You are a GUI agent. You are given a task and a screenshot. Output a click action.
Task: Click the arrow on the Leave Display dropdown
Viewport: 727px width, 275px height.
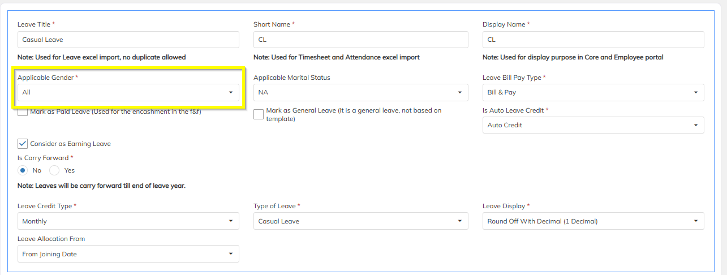pos(695,221)
